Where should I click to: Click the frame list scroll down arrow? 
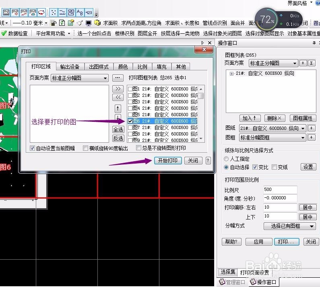pyautogui.click(x=201, y=139)
